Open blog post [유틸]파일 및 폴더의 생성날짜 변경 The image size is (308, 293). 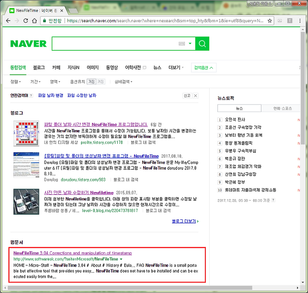pyautogui.click(x=101, y=156)
